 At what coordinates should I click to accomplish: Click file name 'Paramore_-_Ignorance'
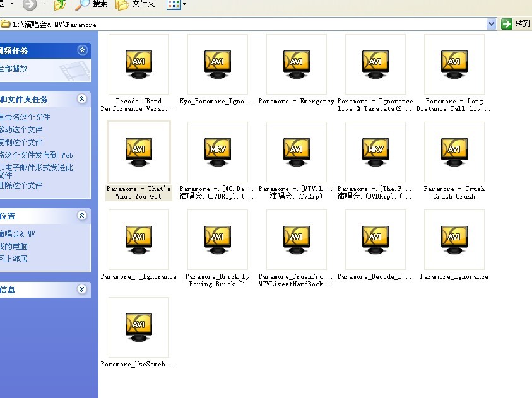click(x=138, y=277)
